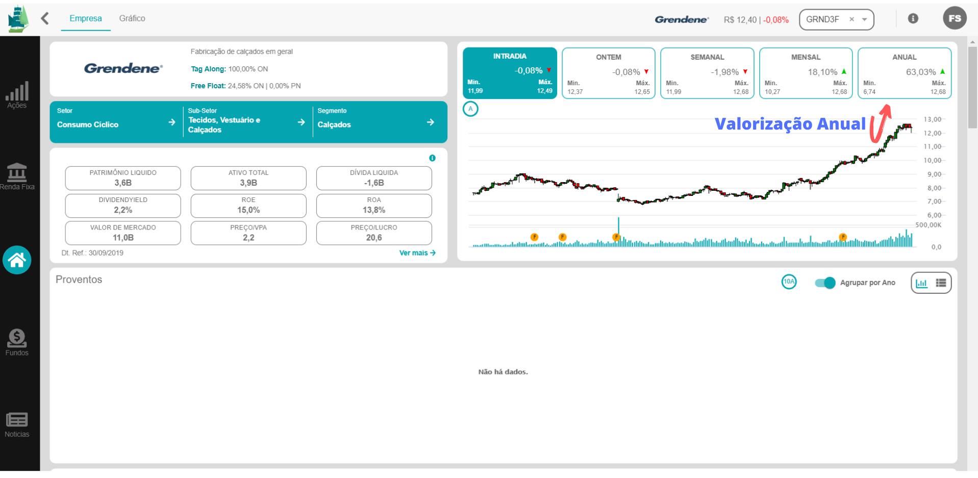Click the Tag Along label
978x478 pixels.
click(208, 69)
